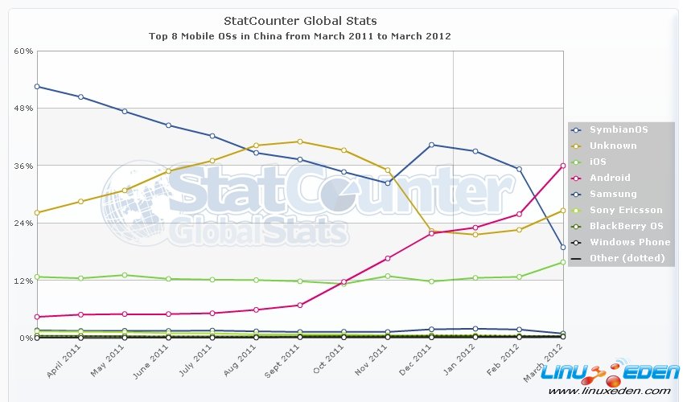Viewport: 687px width, 402px height.
Task: Click the chart subtitle about China mobile OSs
Action: pyautogui.click(x=299, y=36)
